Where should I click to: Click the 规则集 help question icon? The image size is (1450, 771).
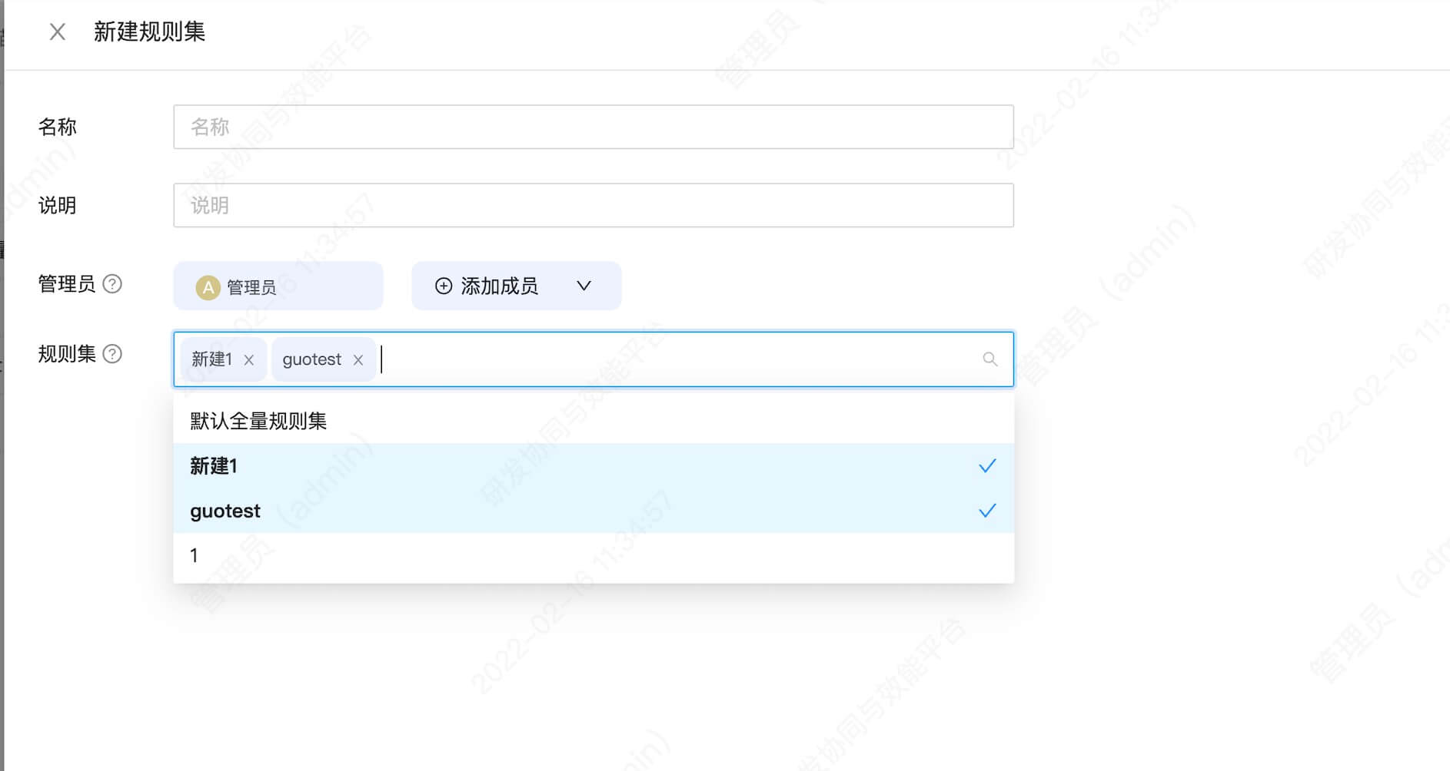112,354
